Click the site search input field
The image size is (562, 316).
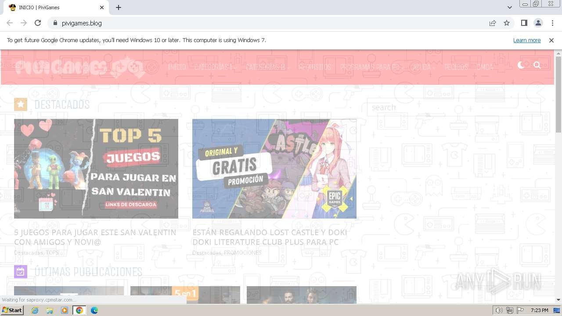(x=454, y=107)
